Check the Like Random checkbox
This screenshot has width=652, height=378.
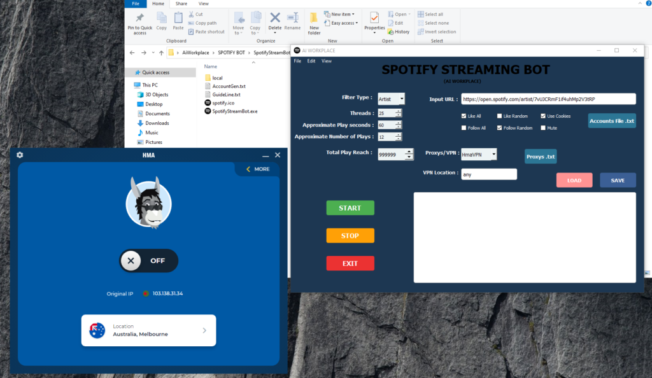tap(499, 116)
